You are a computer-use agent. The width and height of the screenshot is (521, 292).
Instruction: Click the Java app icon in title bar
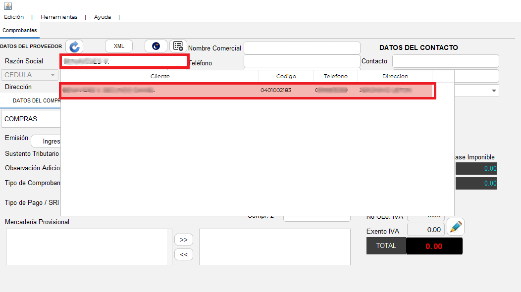[8, 5]
